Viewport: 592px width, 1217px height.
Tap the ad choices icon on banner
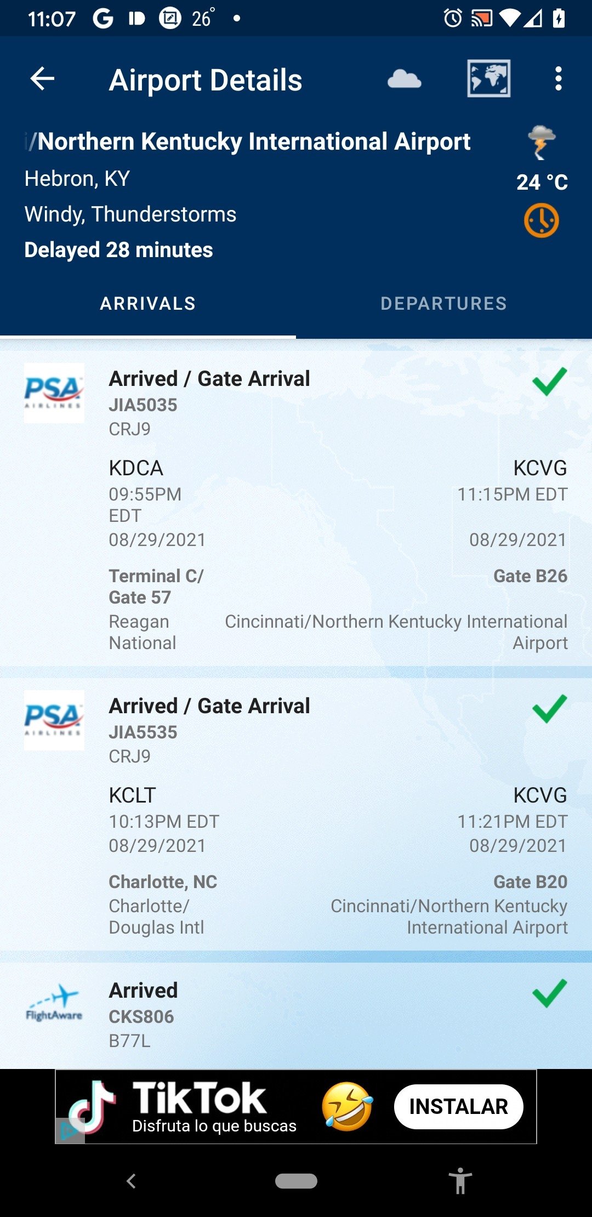pyautogui.click(x=70, y=1130)
